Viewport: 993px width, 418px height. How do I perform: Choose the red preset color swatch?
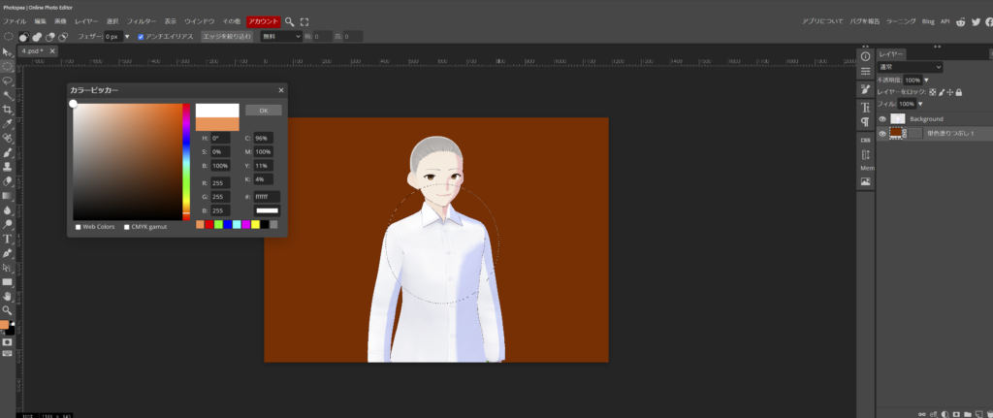[209, 224]
